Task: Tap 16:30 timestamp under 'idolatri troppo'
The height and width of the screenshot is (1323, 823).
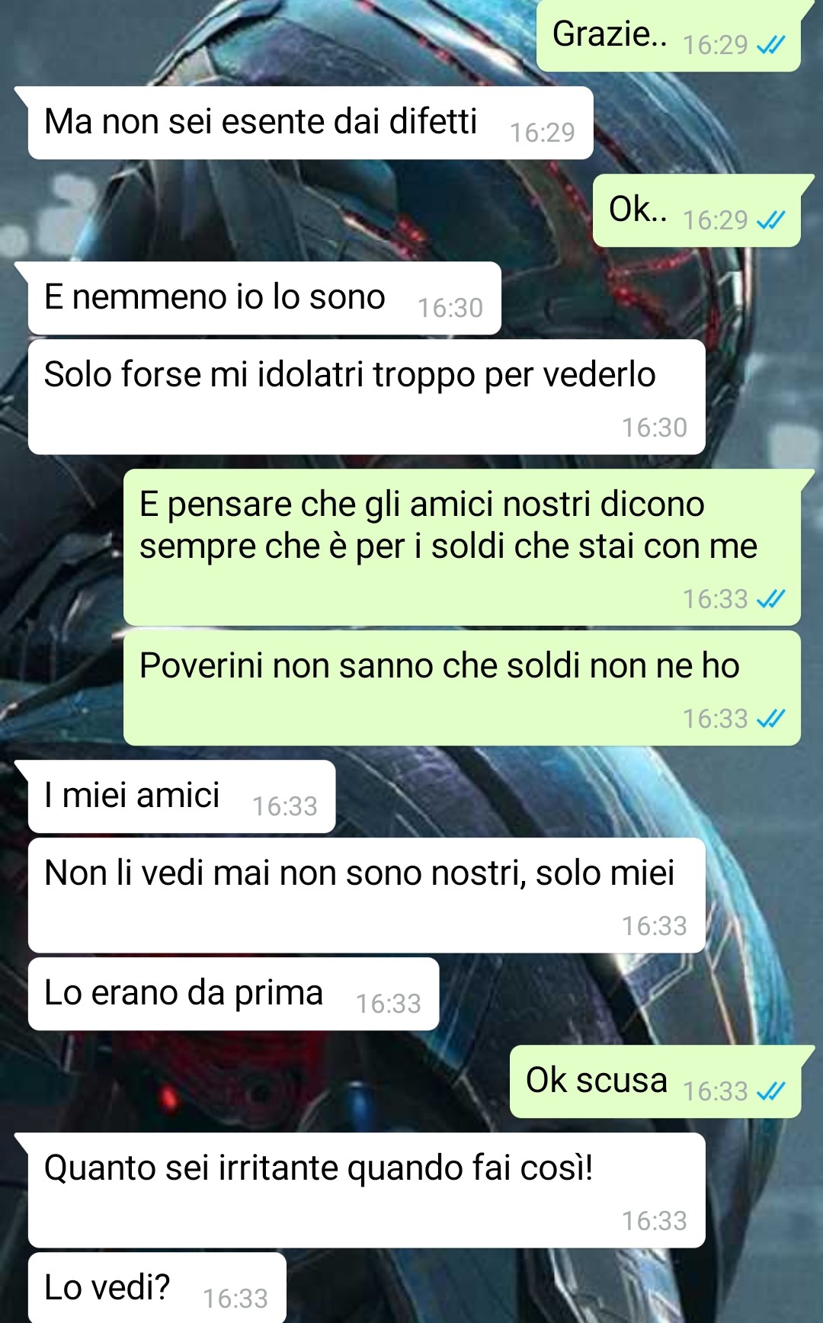Action: tap(655, 428)
